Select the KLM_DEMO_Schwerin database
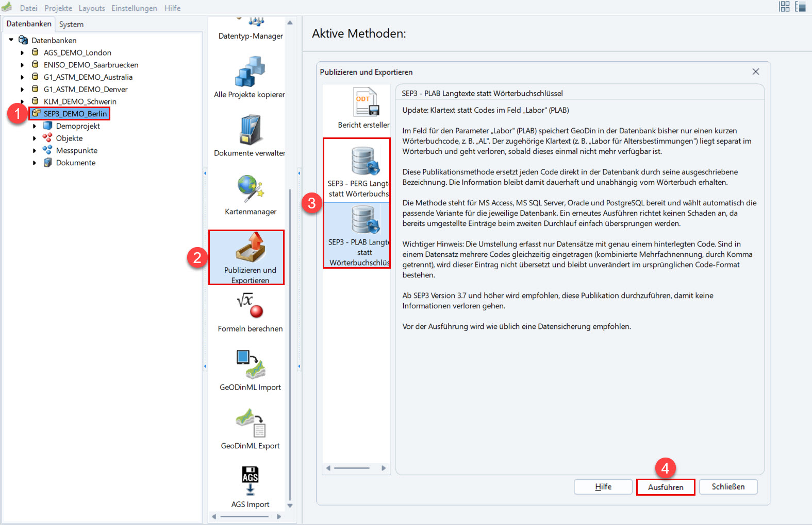The width and height of the screenshot is (812, 525). point(80,101)
